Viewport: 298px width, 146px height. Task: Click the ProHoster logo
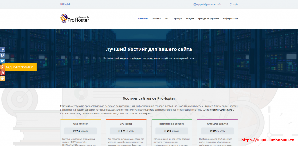[x=74, y=19]
